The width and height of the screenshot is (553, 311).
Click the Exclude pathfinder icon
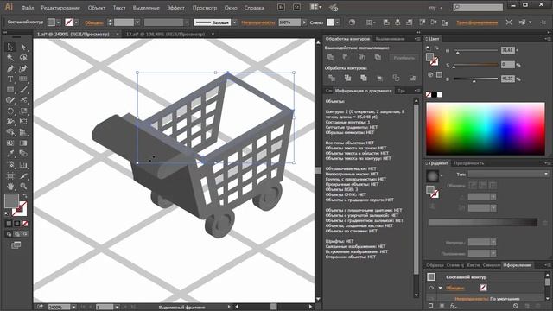[378, 58]
